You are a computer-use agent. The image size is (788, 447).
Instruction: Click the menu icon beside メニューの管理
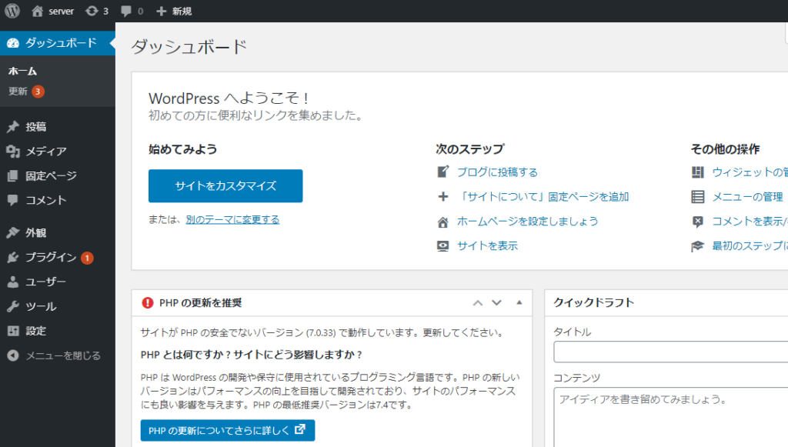click(x=697, y=197)
